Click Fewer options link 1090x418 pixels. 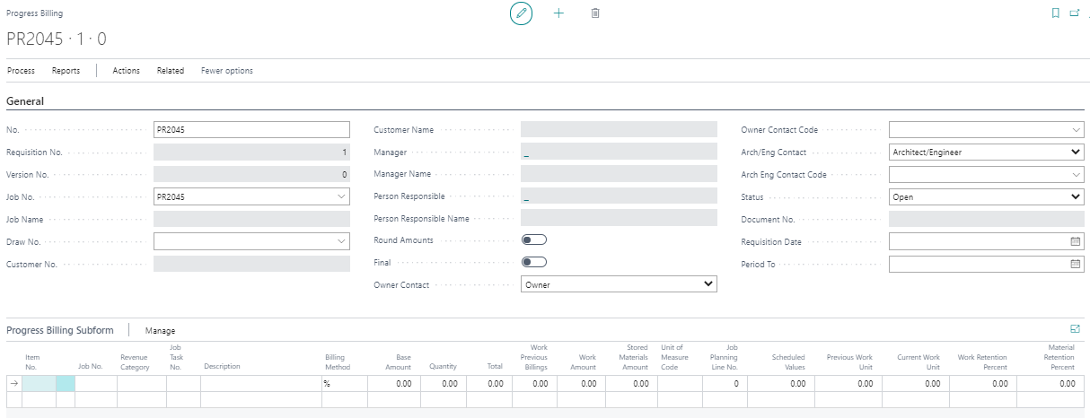pyautogui.click(x=226, y=71)
